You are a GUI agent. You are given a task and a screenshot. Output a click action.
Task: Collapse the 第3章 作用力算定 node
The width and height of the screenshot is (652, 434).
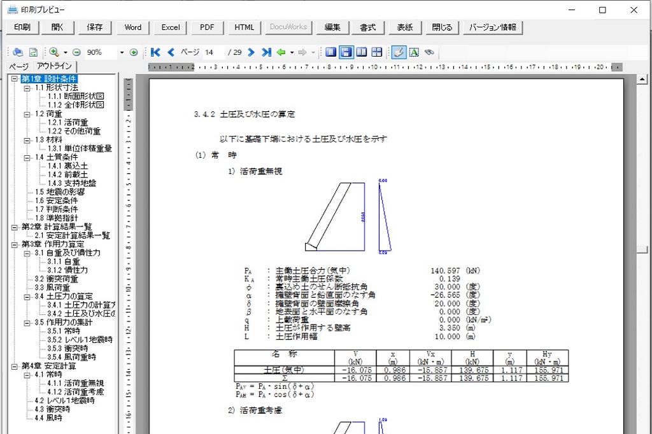tap(15, 244)
